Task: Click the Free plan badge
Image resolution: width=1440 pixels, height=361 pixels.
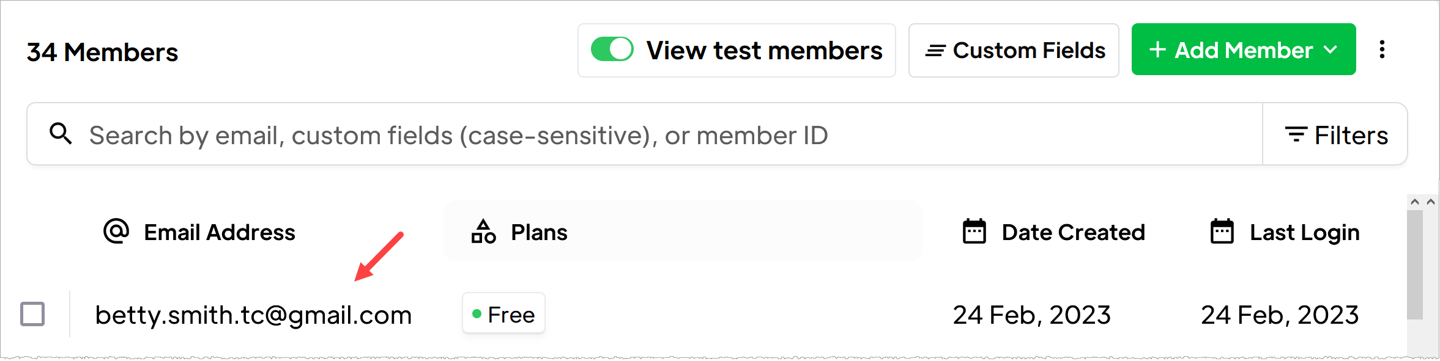Action: click(x=503, y=314)
